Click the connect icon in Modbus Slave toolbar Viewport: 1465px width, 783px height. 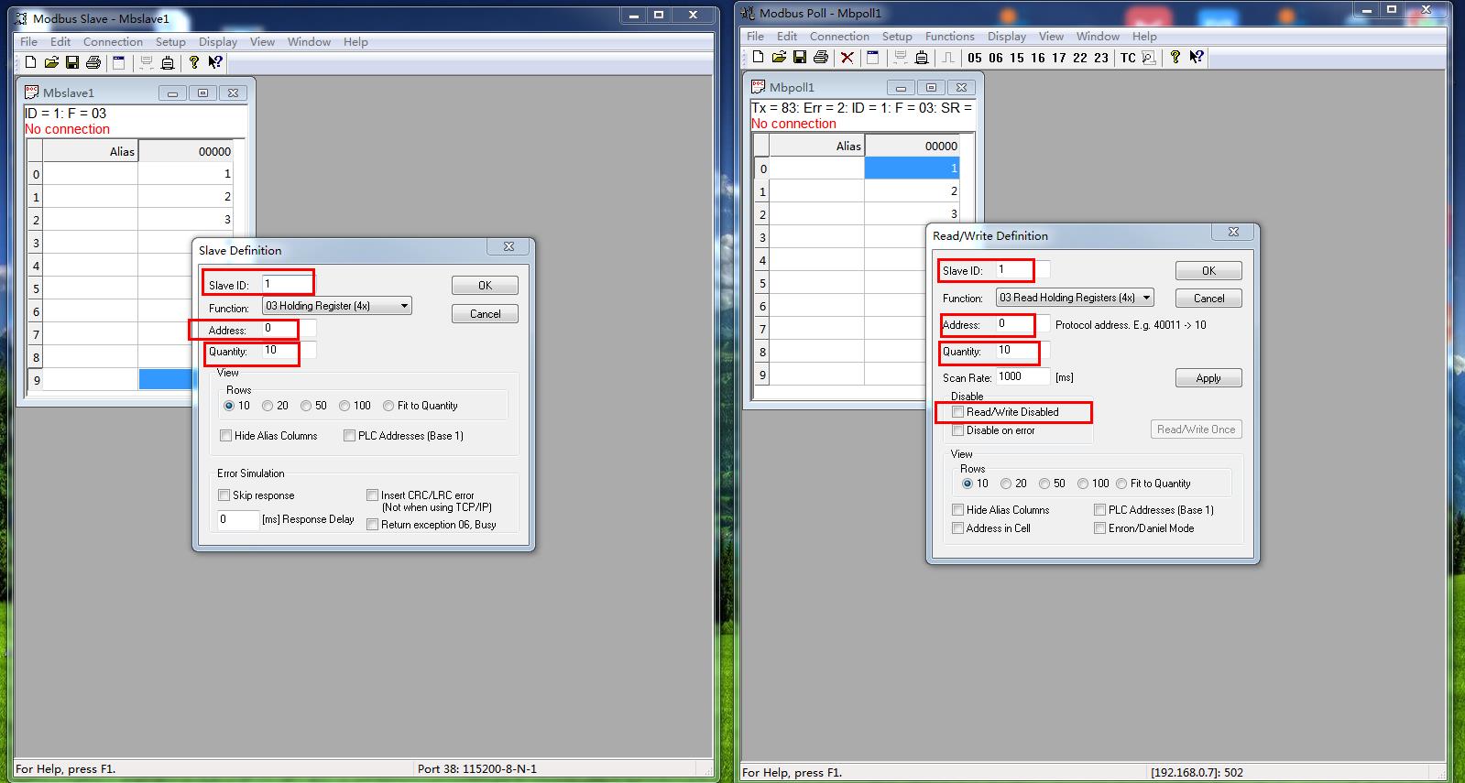pyautogui.click(x=146, y=62)
